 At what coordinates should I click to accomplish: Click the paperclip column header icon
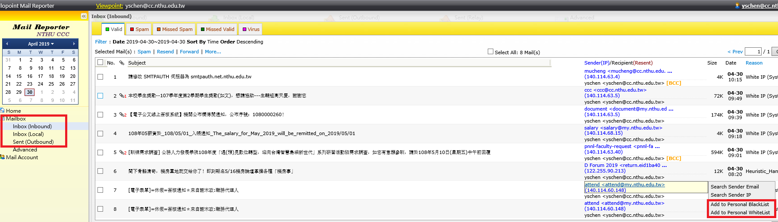tap(122, 63)
